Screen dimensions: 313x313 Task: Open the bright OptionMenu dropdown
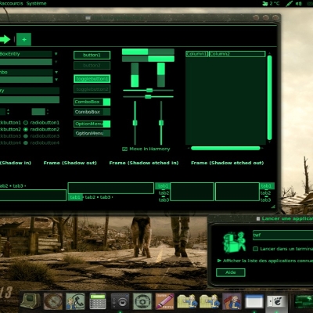[92, 124]
